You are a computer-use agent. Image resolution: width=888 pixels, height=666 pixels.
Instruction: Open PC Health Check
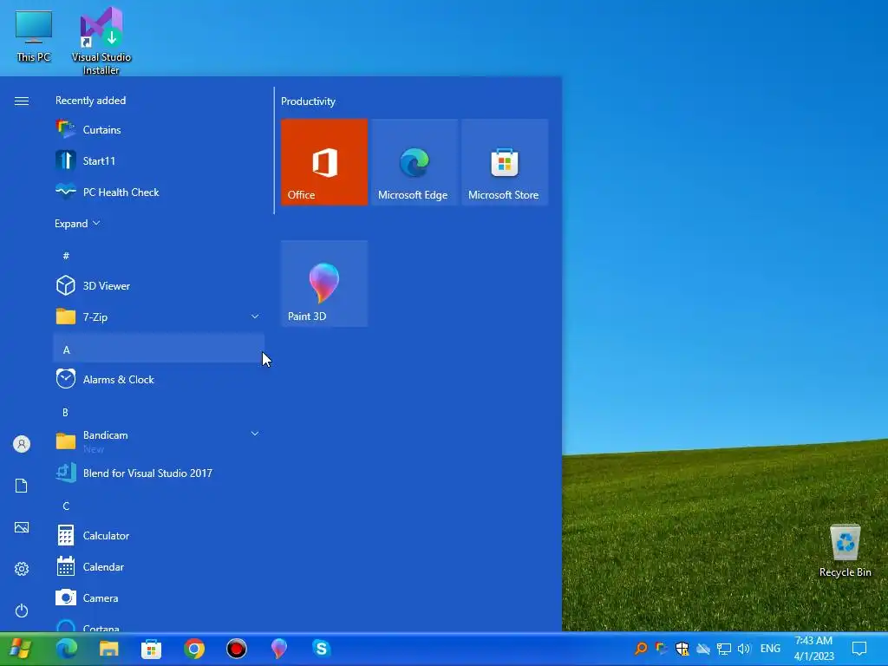coord(159,192)
